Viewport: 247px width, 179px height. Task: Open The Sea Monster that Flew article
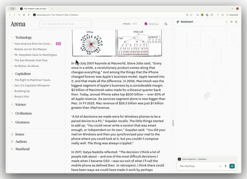tap(31, 60)
